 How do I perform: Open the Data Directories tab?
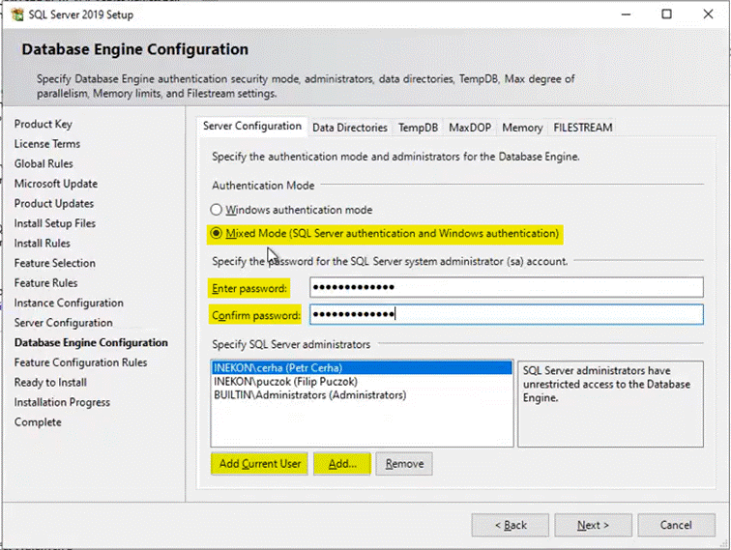pos(350,128)
